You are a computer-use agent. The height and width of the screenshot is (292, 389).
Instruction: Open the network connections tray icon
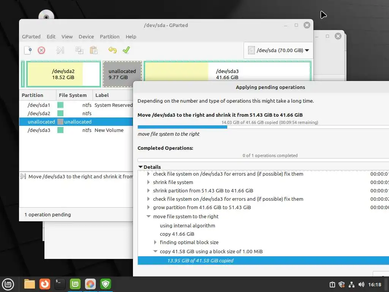[351, 284]
